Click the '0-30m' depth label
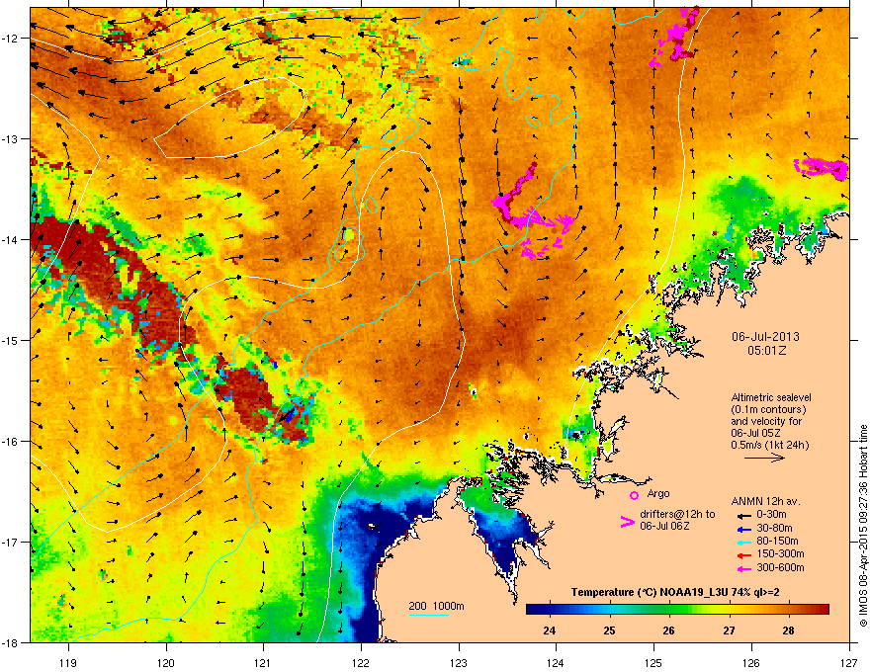The image size is (870, 672). (x=771, y=515)
